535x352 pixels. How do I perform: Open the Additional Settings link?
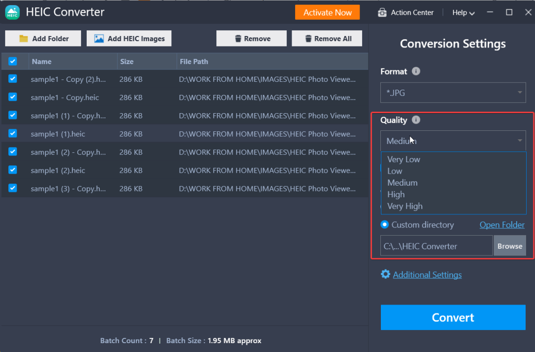pyautogui.click(x=427, y=275)
